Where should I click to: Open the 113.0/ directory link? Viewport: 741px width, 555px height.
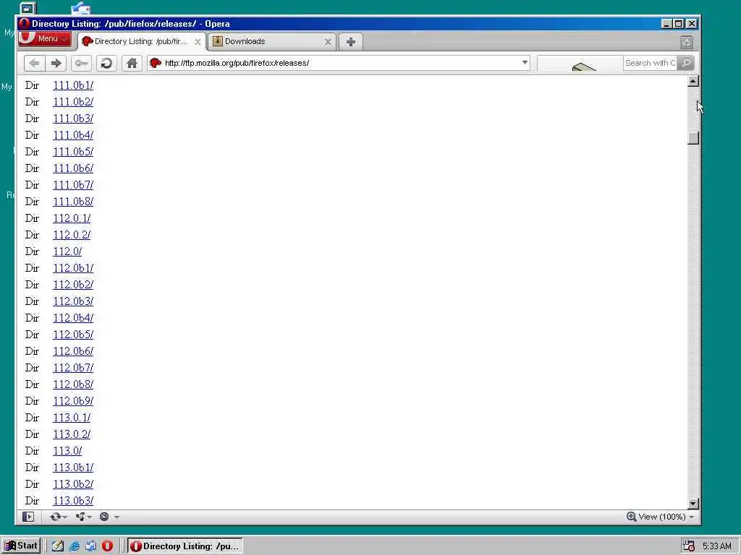click(x=67, y=451)
